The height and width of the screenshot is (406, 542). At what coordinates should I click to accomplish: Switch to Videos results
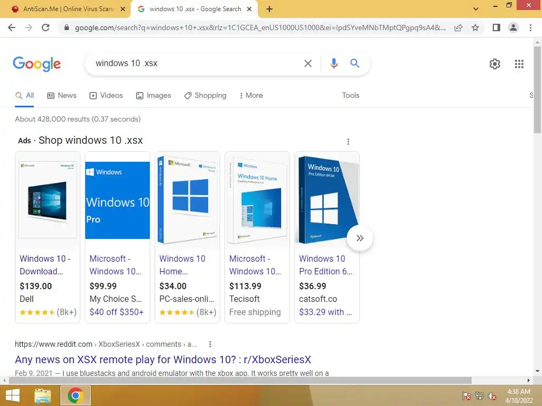pyautogui.click(x=106, y=96)
